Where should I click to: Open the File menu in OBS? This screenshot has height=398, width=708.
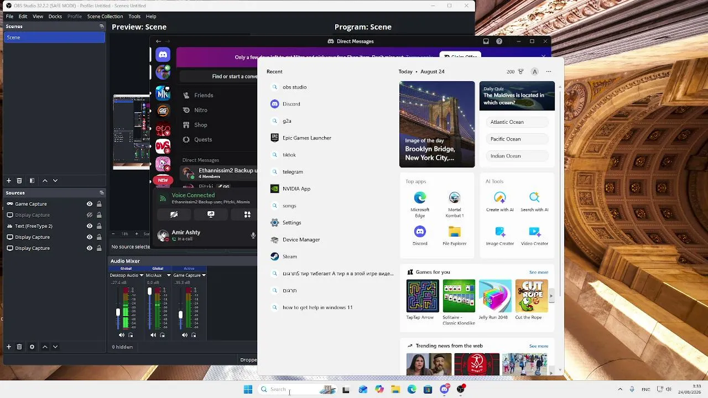tap(9, 17)
